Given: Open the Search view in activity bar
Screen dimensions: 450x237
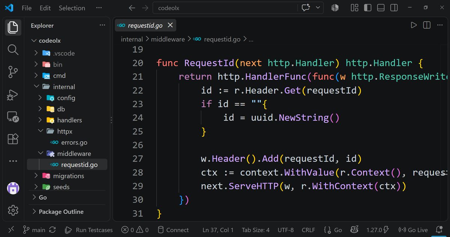Looking at the screenshot, I should pyautogui.click(x=13, y=49).
